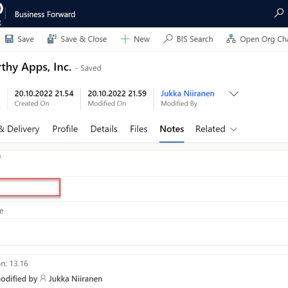Open the Related tab dropdown
288x288 pixels.
tap(216, 129)
